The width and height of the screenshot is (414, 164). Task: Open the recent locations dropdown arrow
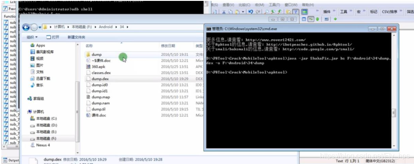click(x=40, y=27)
